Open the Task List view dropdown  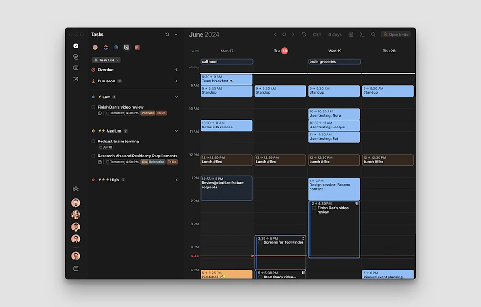[x=106, y=60]
